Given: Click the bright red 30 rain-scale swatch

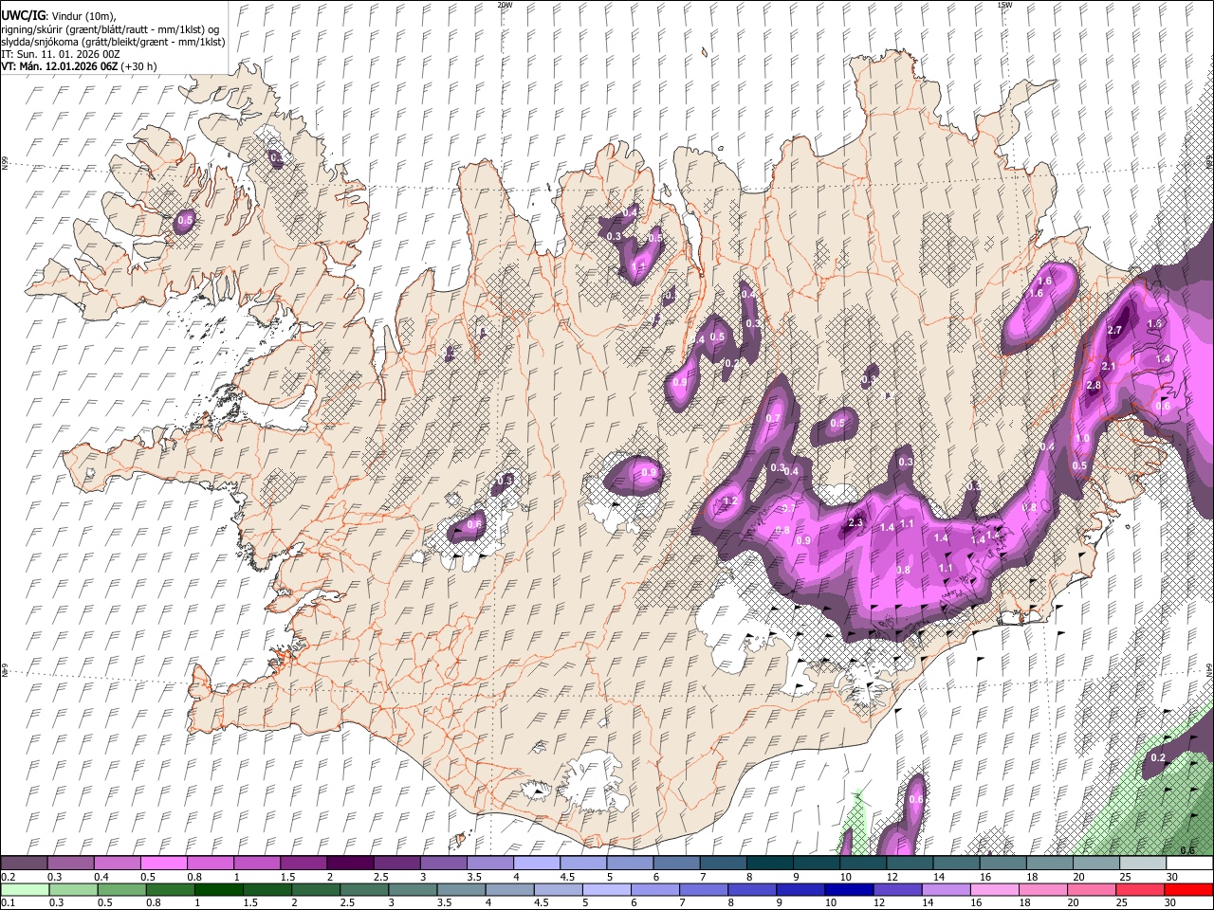Looking at the screenshot, I should 1188,890.
